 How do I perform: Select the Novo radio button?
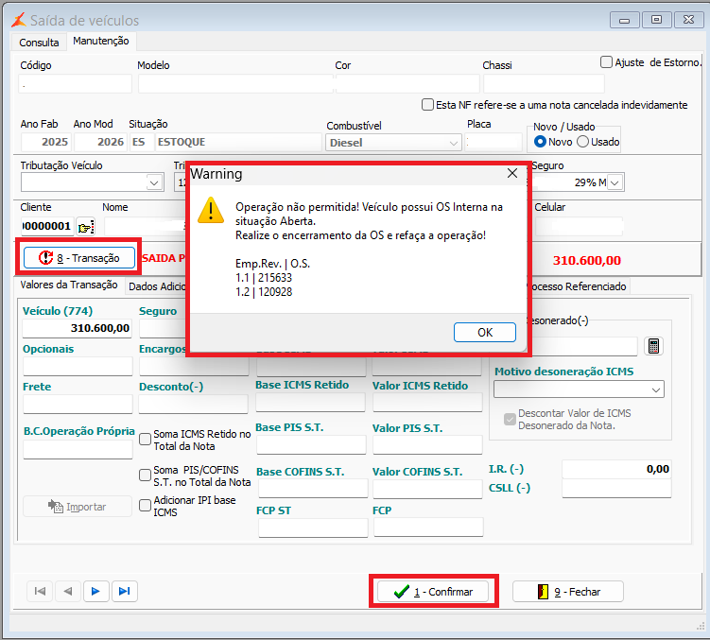540,142
